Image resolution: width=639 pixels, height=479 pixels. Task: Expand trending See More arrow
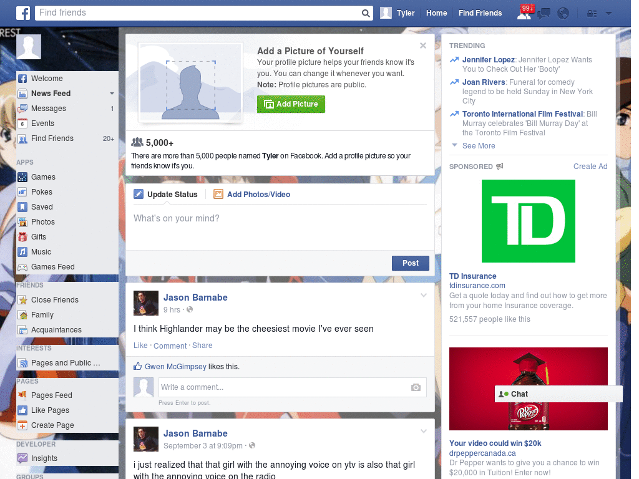tap(454, 145)
